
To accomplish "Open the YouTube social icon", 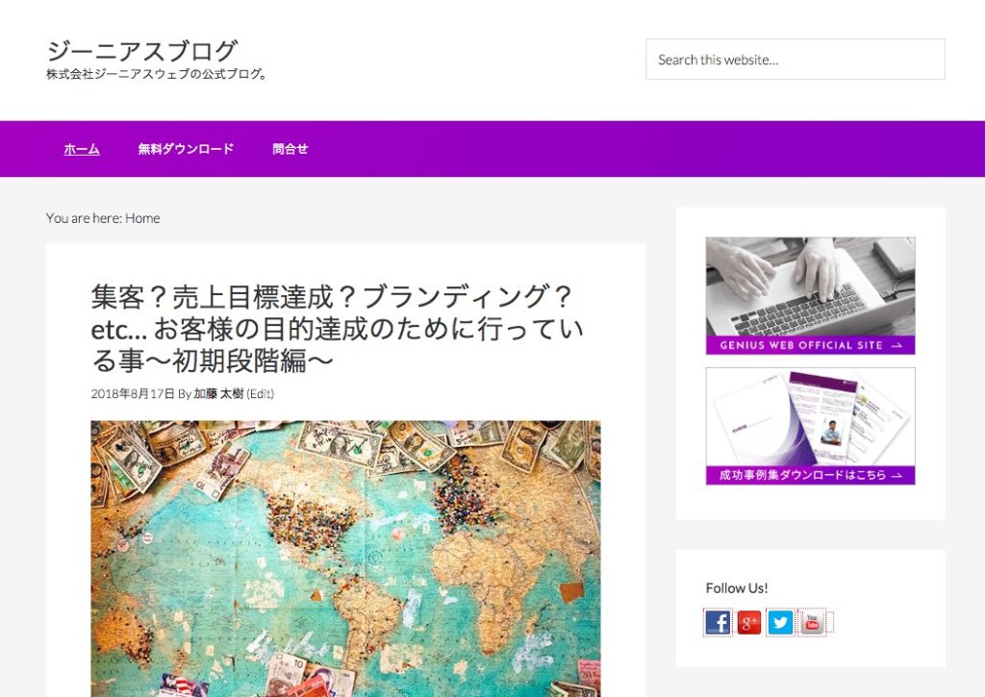I will pyautogui.click(x=812, y=622).
